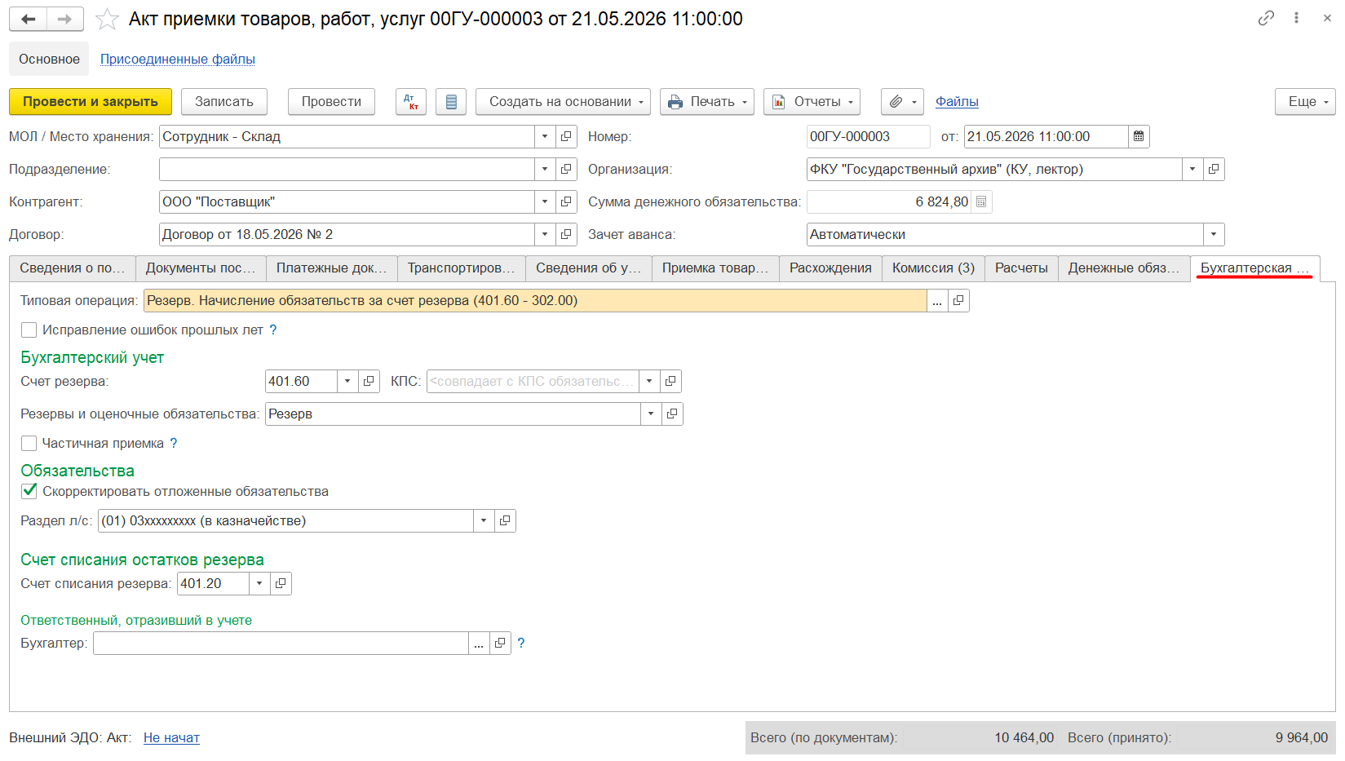
Task: Tick the Частичная приемка checkbox
Action: pos(29,444)
